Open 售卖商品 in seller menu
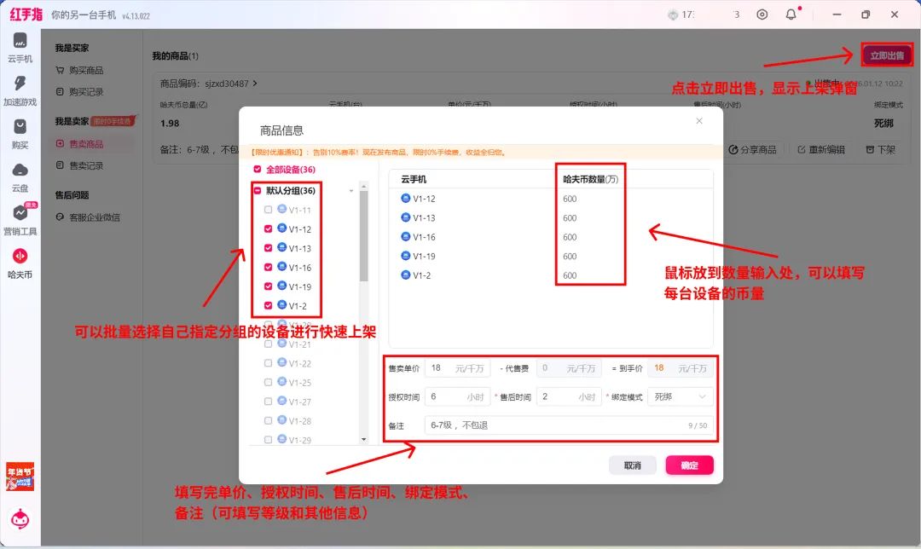921x549 pixels. tap(80, 144)
